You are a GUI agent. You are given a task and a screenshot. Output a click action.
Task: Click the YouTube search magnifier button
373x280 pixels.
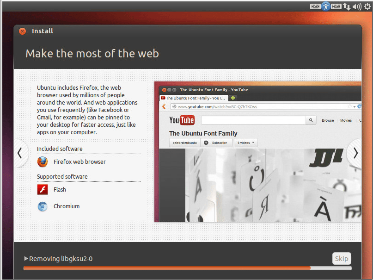[x=311, y=120]
